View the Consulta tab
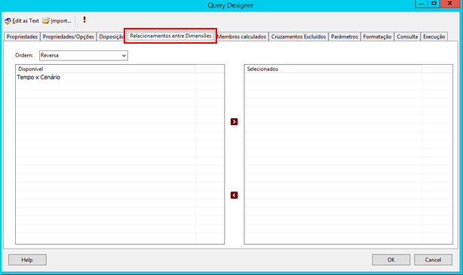 407,37
